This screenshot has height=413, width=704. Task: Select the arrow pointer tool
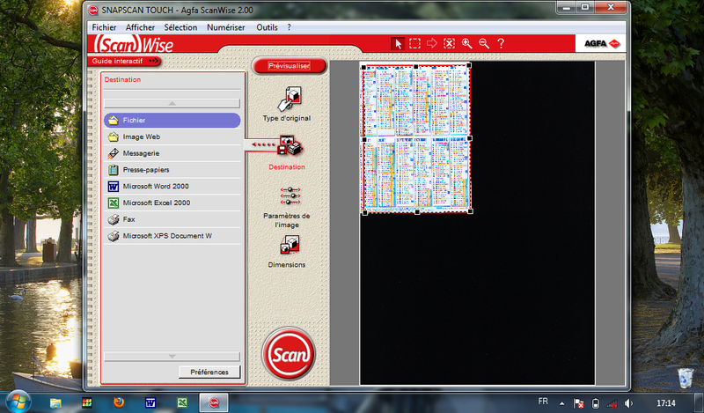(398, 44)
